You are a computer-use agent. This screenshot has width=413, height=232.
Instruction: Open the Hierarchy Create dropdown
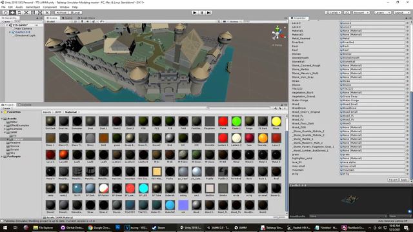pos(6,21)
